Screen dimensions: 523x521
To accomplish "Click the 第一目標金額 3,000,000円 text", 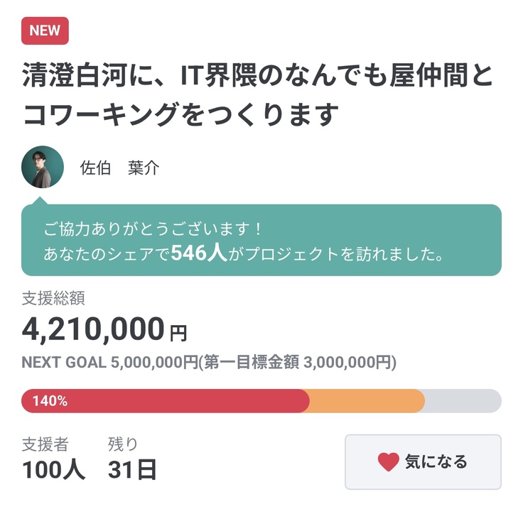I will pos(300,362).
